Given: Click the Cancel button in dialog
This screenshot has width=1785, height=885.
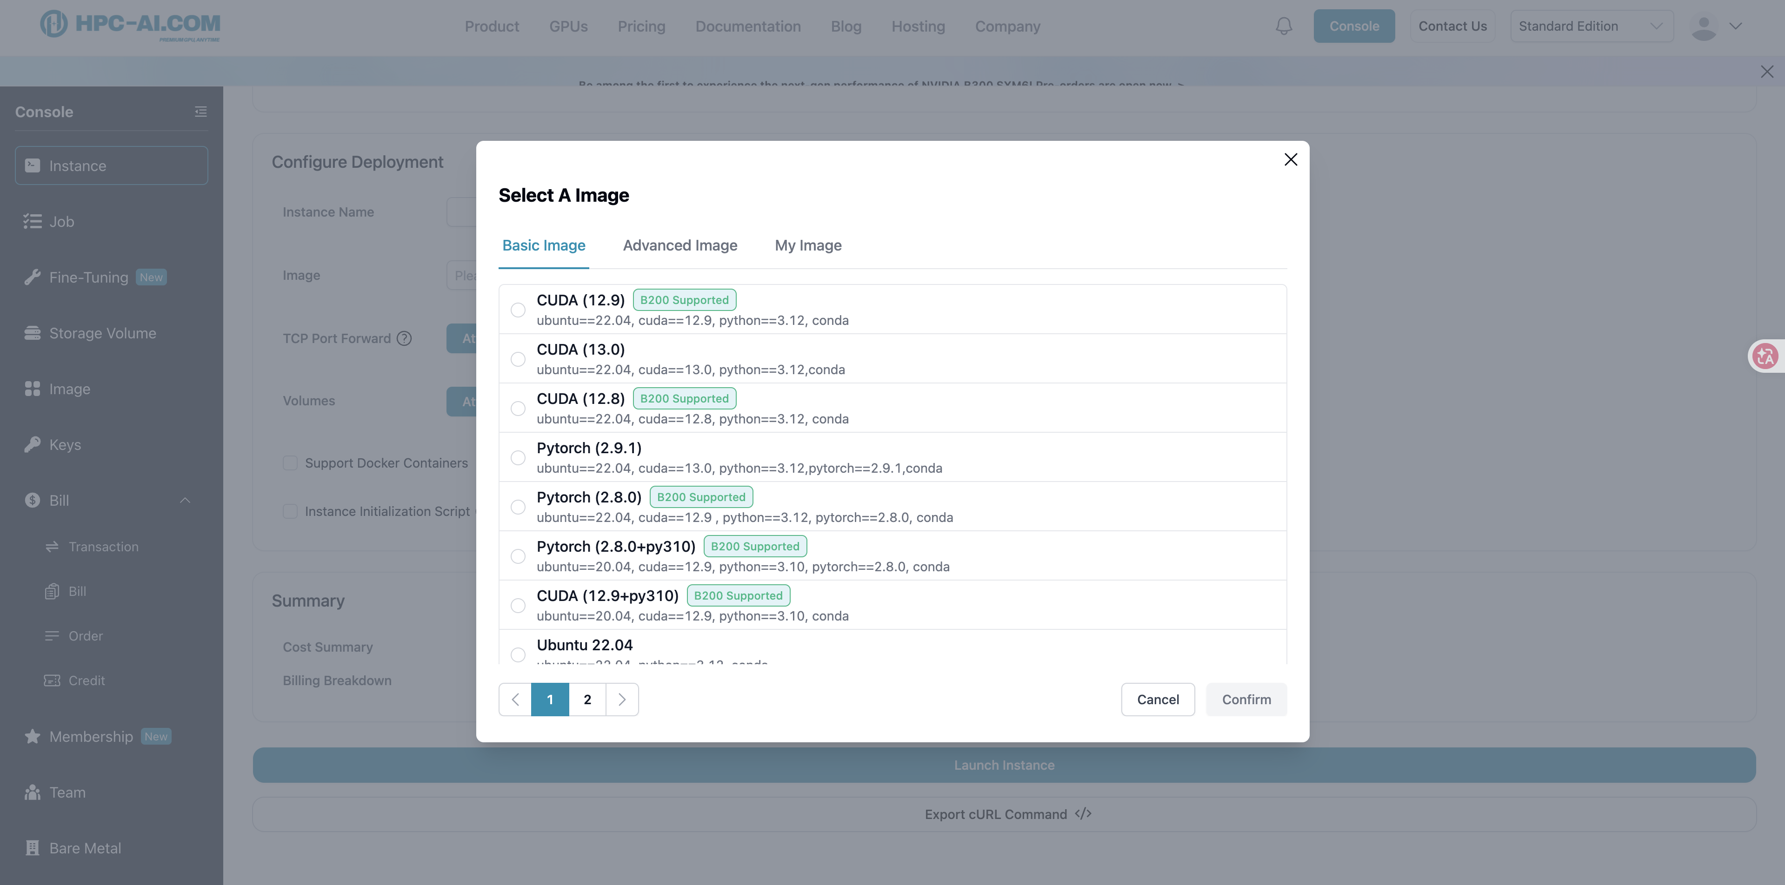Looking at the screenshot, I should [x=1157, y=700].
